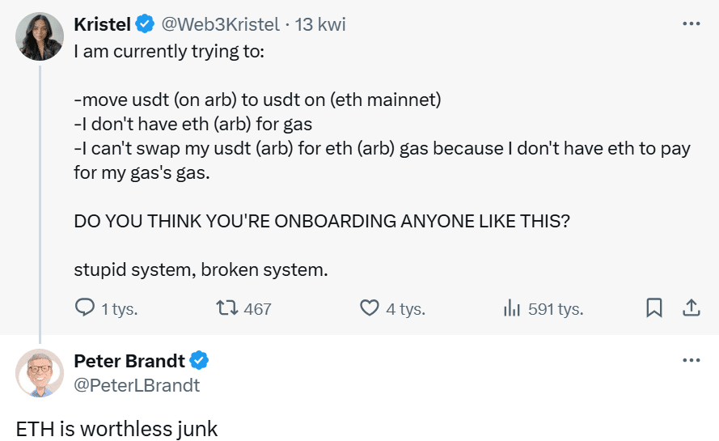Open Peter Brandt's avatar
The height and width of the screenshot is (441, 719).
pos(40,372)
